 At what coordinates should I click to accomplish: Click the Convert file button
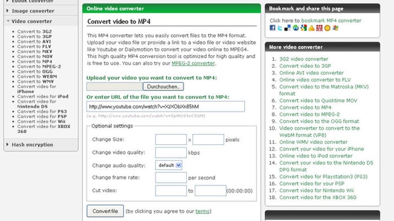click(105, 211)
